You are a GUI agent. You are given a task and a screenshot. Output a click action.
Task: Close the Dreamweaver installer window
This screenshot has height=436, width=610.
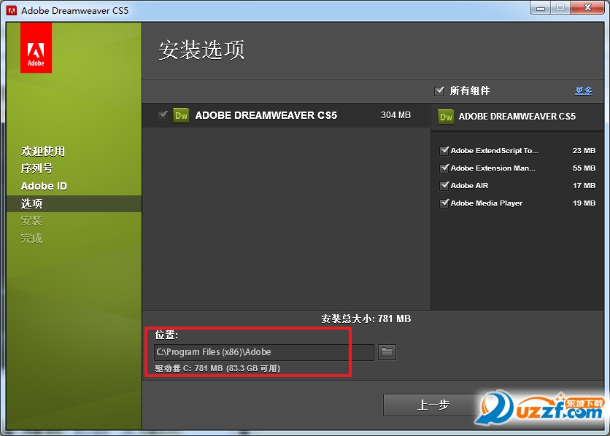(x=587, y=8)
